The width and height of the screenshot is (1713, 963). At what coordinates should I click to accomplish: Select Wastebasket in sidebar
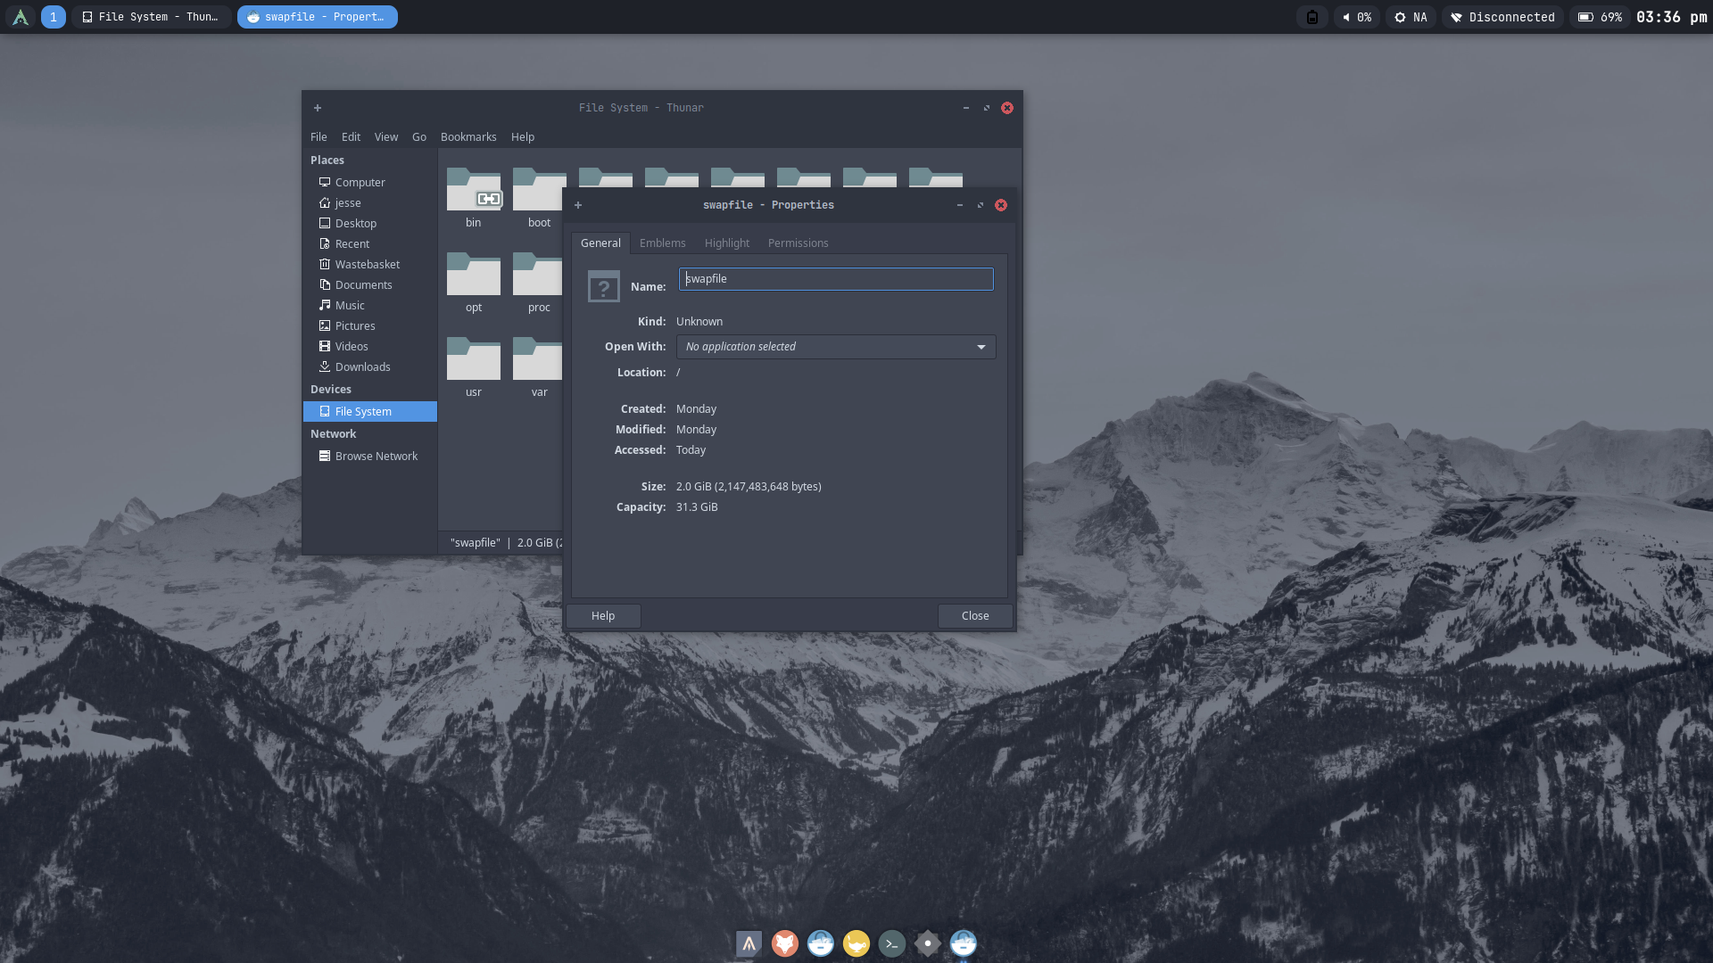pyautogui.click(x=369, y=265)
